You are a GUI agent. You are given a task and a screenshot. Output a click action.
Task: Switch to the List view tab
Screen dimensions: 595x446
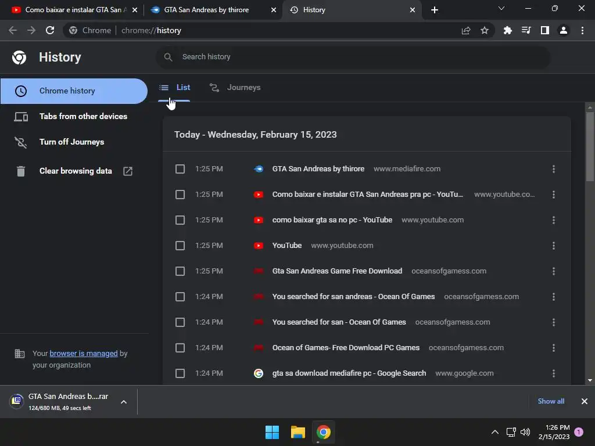click(174, 88)
